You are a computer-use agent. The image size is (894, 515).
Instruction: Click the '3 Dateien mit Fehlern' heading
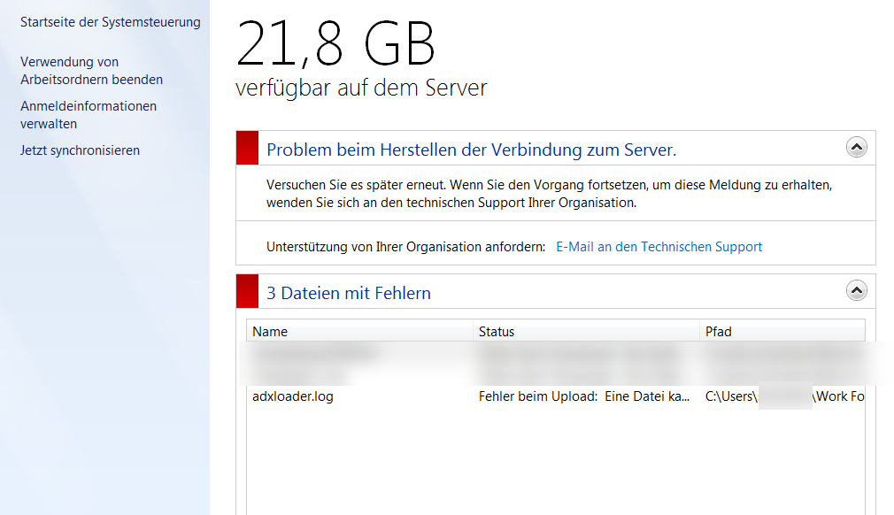[349, 293]
